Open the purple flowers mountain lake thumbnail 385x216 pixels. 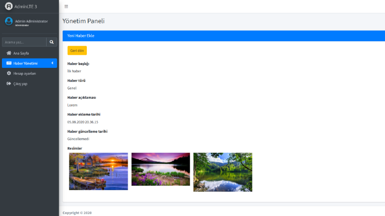(161, 169)
